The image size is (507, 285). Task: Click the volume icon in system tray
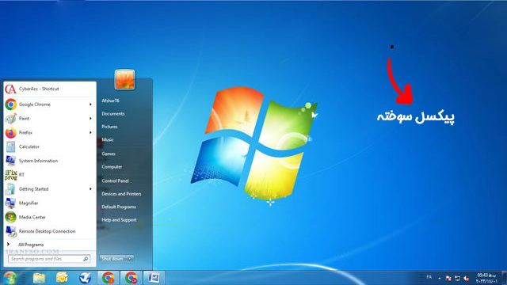[466, 278]
